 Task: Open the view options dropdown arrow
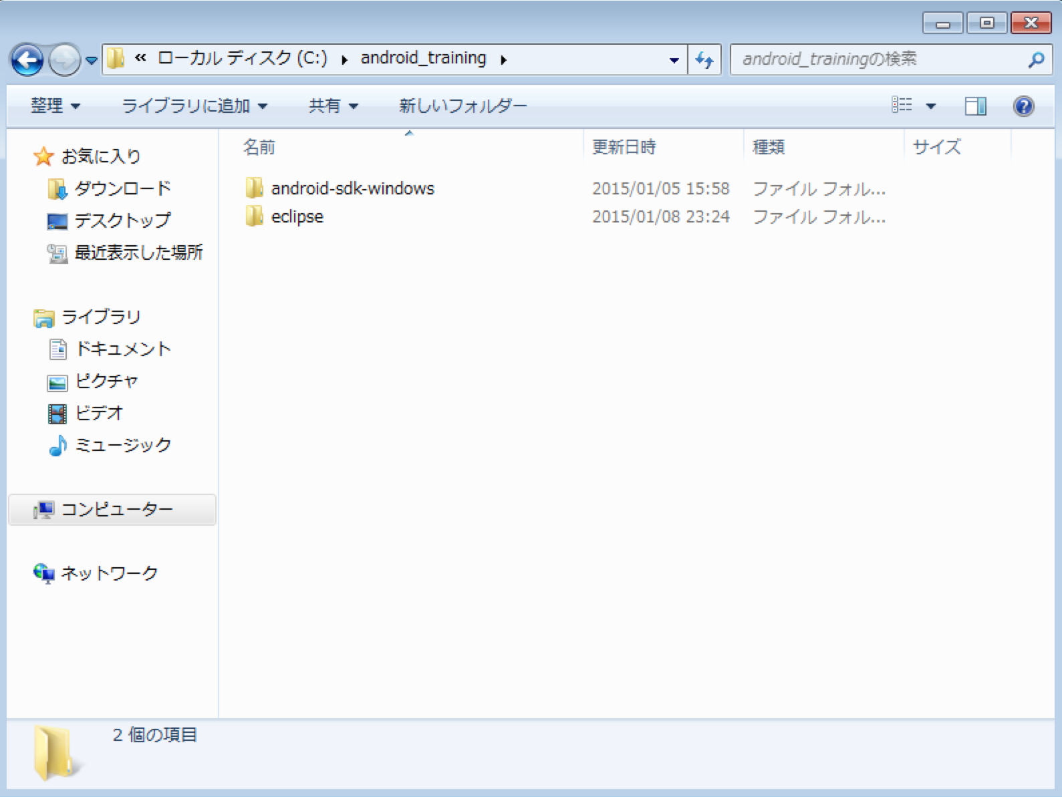tap(930, 106)
